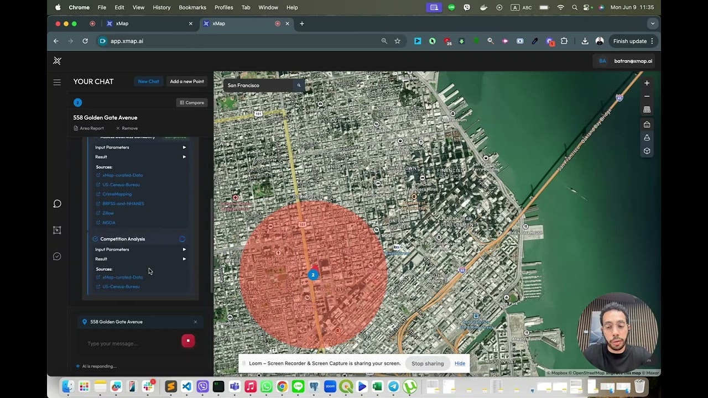708x398 pixels.
Task: Open the NGDA source link
Action: (108, 222)
